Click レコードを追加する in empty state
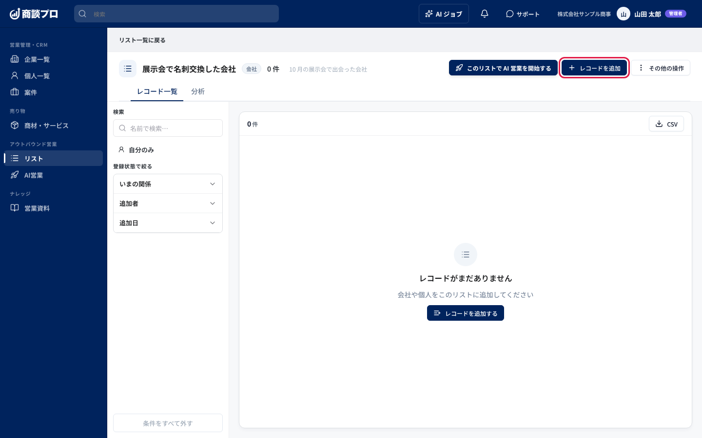 click(466, 313)
